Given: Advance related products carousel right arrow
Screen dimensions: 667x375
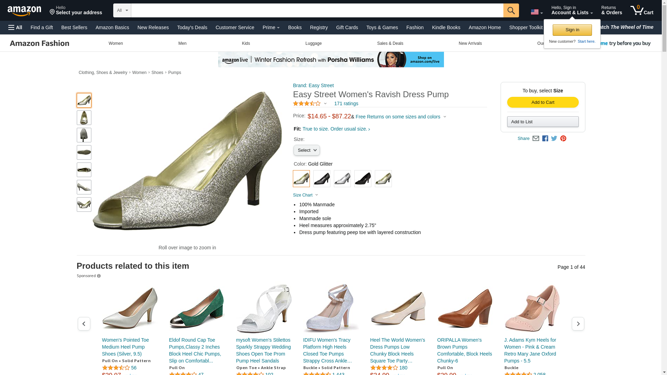Looking at the screenshot, I should point(578,324).
